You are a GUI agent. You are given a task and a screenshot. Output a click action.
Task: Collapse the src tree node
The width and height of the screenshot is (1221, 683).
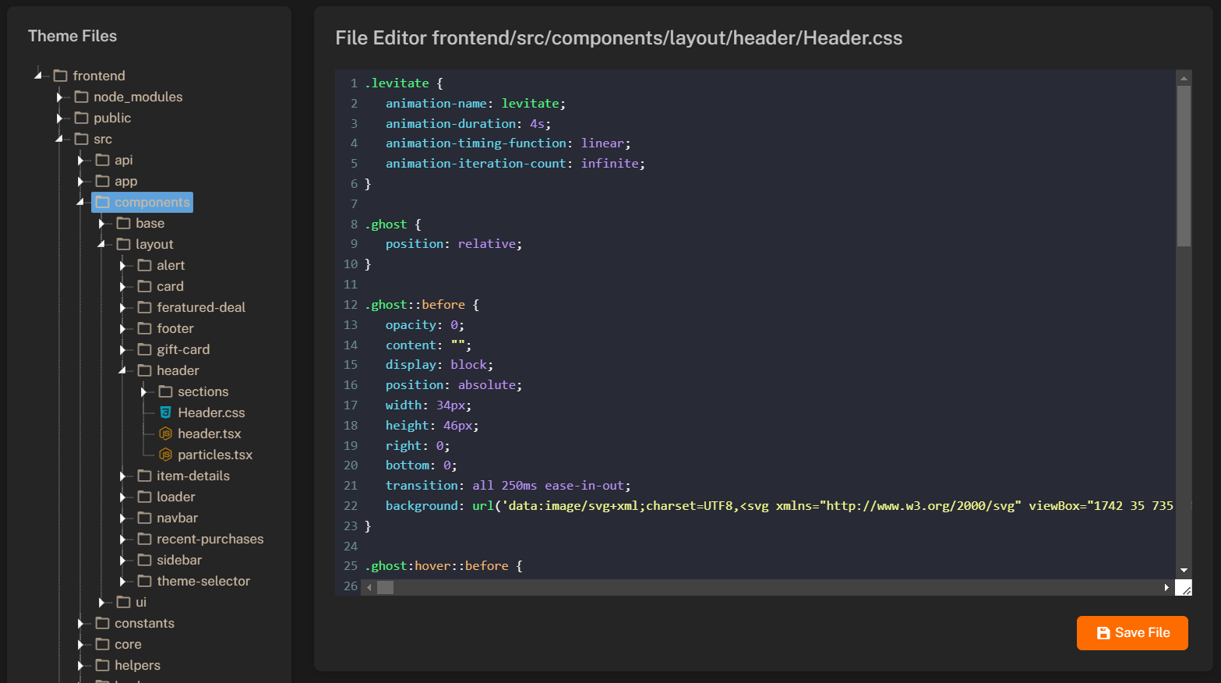(58, 139)
